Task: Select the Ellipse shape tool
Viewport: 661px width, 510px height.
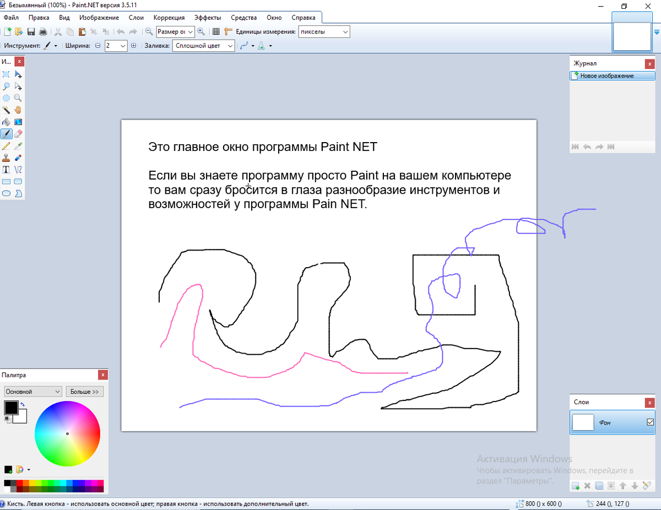Action: click(7, 193)
